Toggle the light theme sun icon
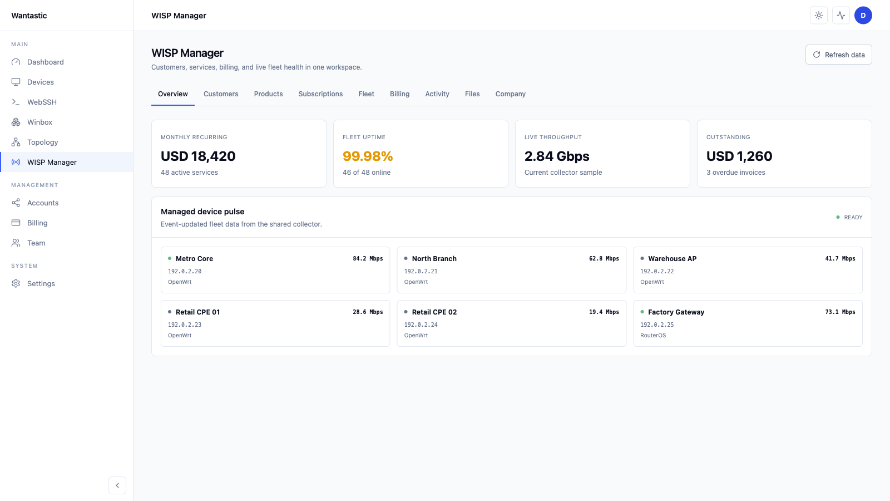The width and height of the screenshot is (890, 501). 819,16
